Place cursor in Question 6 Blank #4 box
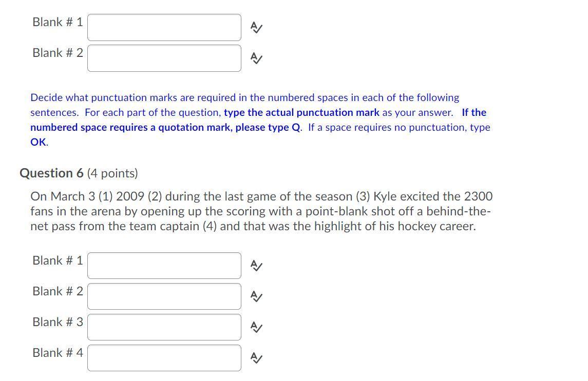Screen dimensions: 588x381 pos(164,358)
